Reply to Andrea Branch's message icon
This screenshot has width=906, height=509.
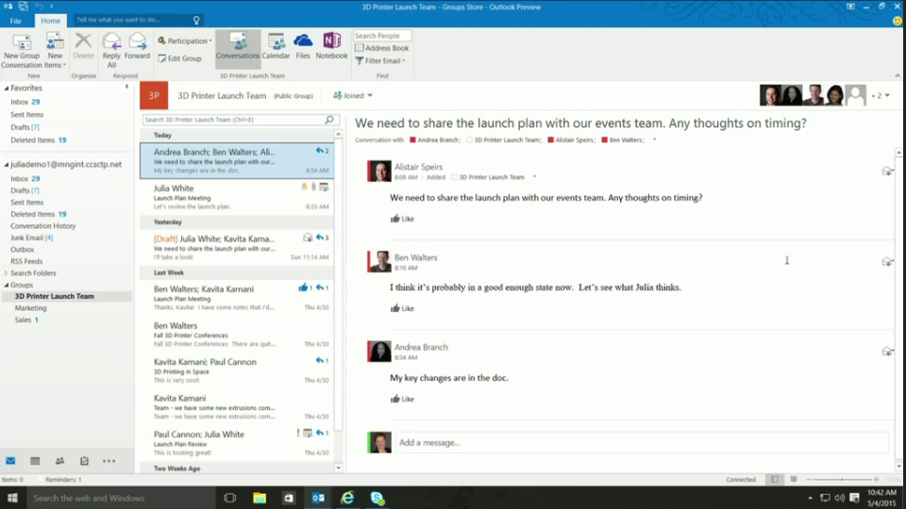[x=887, y=352]
